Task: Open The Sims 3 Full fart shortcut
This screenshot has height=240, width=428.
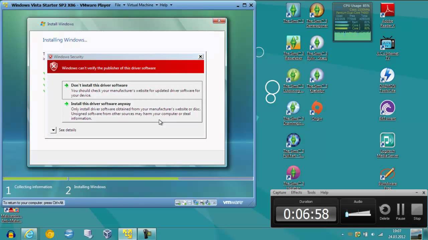Action: 293,145
